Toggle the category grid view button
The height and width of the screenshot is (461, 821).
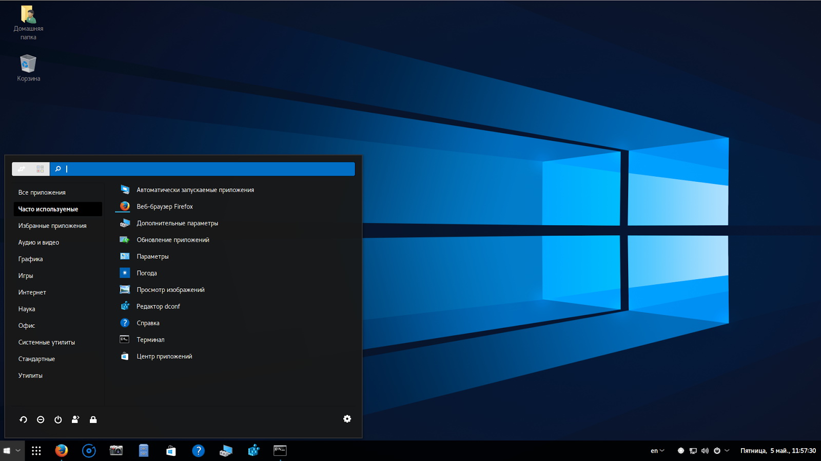[40, 169]
